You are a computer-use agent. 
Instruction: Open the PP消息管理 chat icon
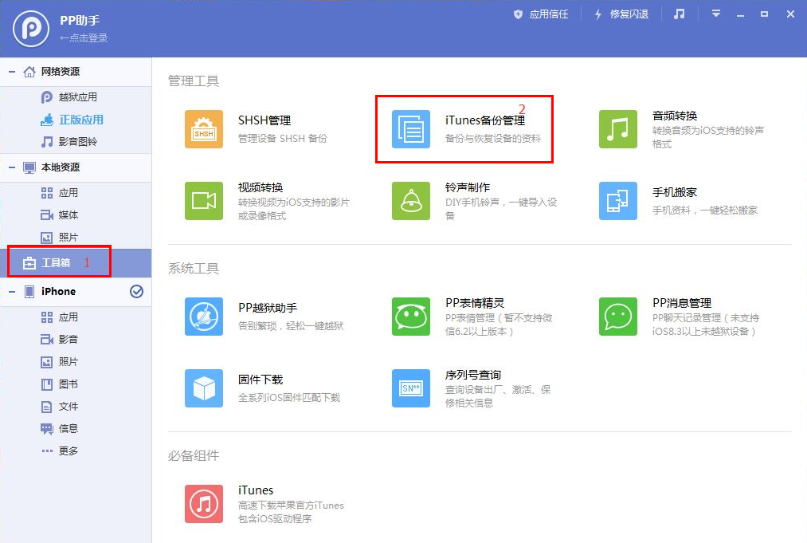point(617,317)
